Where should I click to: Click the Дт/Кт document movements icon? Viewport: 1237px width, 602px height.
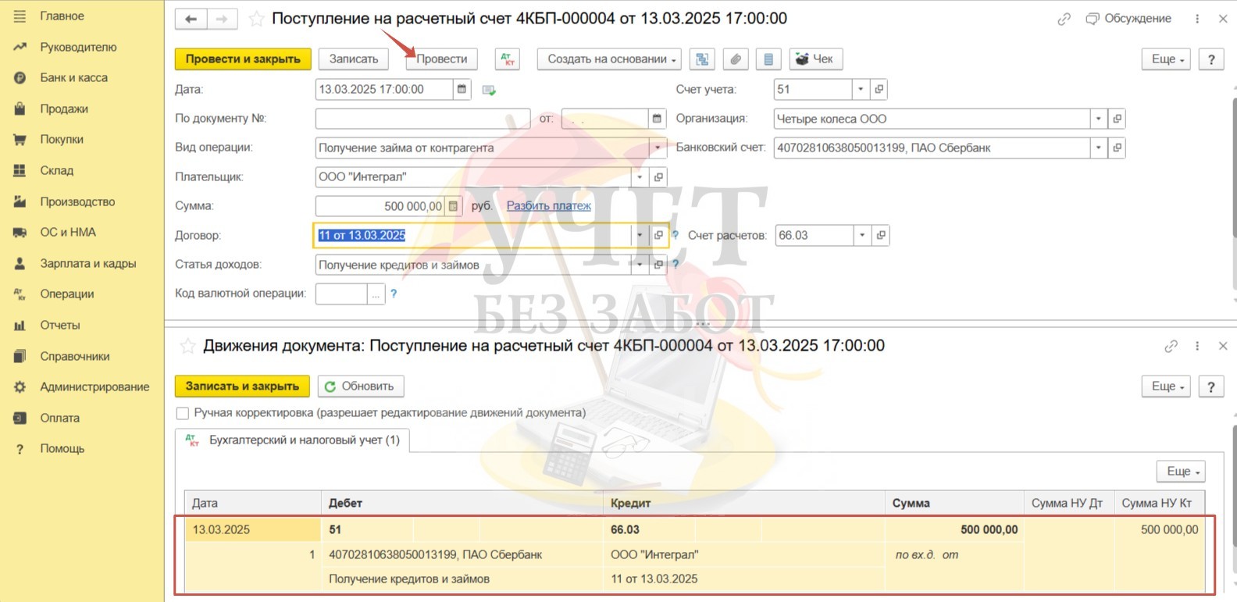(508, 59)
